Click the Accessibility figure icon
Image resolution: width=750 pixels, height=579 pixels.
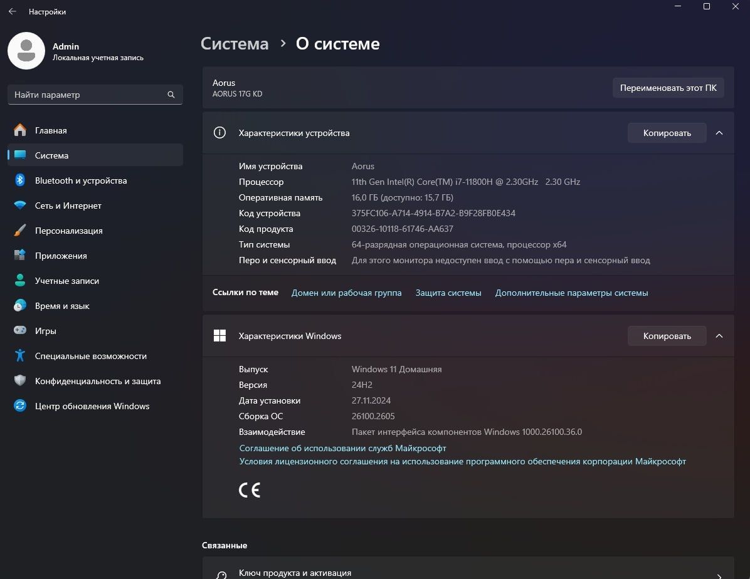pos(20,356)
